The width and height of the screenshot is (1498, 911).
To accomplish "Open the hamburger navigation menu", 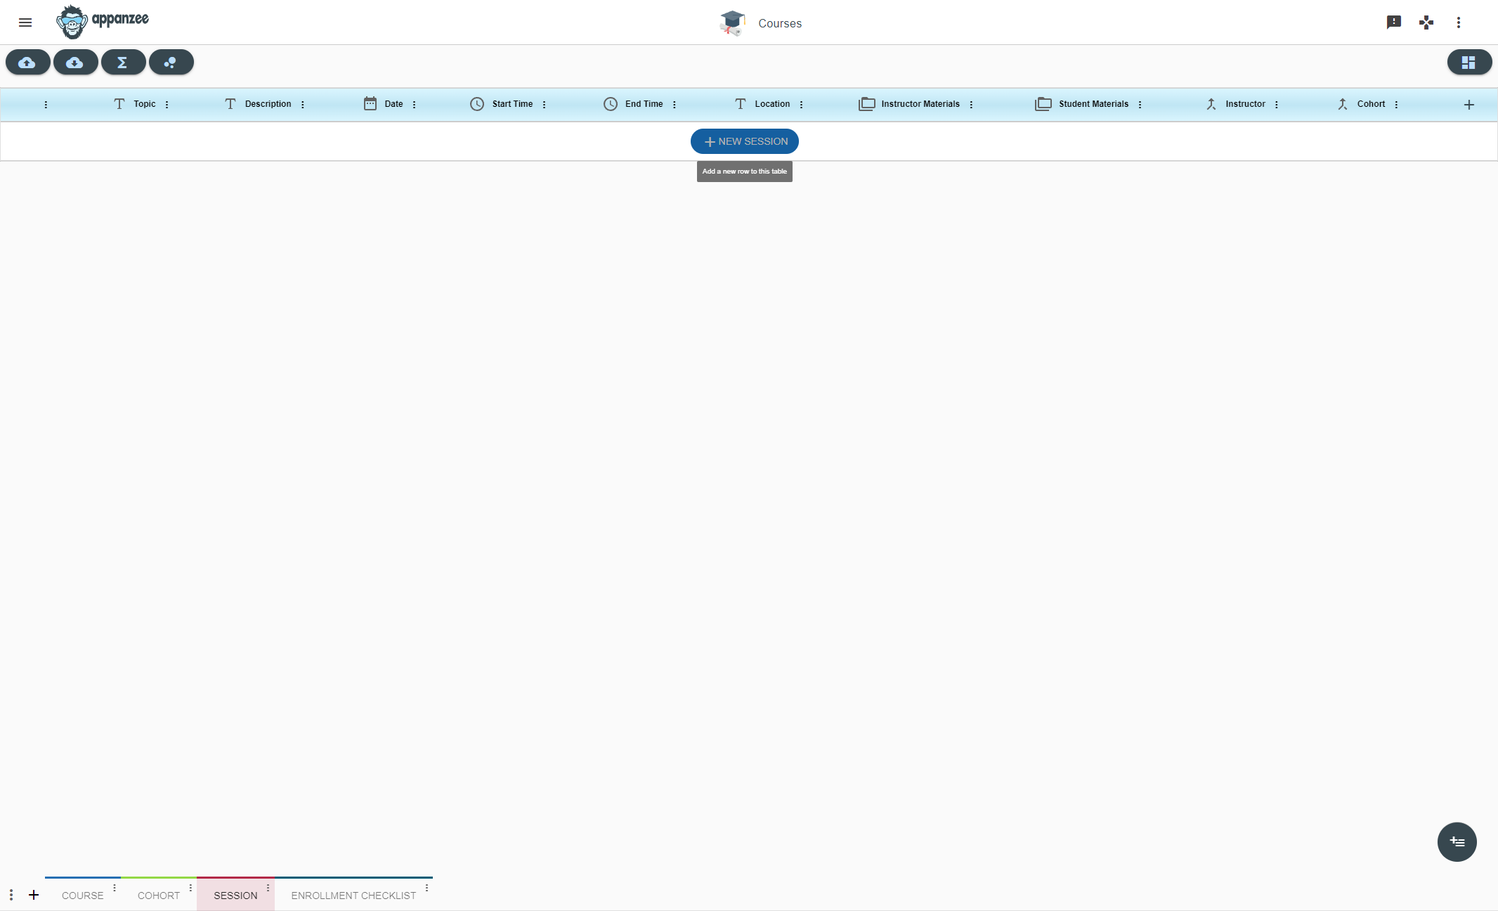I will click(25, 22).
